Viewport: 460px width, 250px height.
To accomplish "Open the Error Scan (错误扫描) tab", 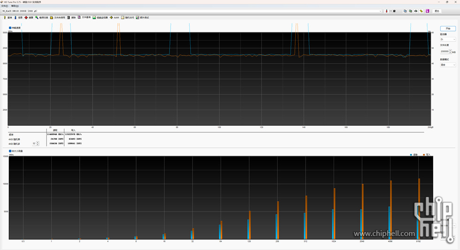I will pyautogui.click(x=41, y=17).
